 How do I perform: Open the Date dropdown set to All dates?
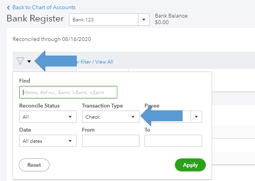48,141
